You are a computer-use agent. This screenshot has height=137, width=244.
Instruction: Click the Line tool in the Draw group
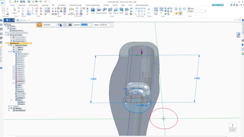coord(28,8)
